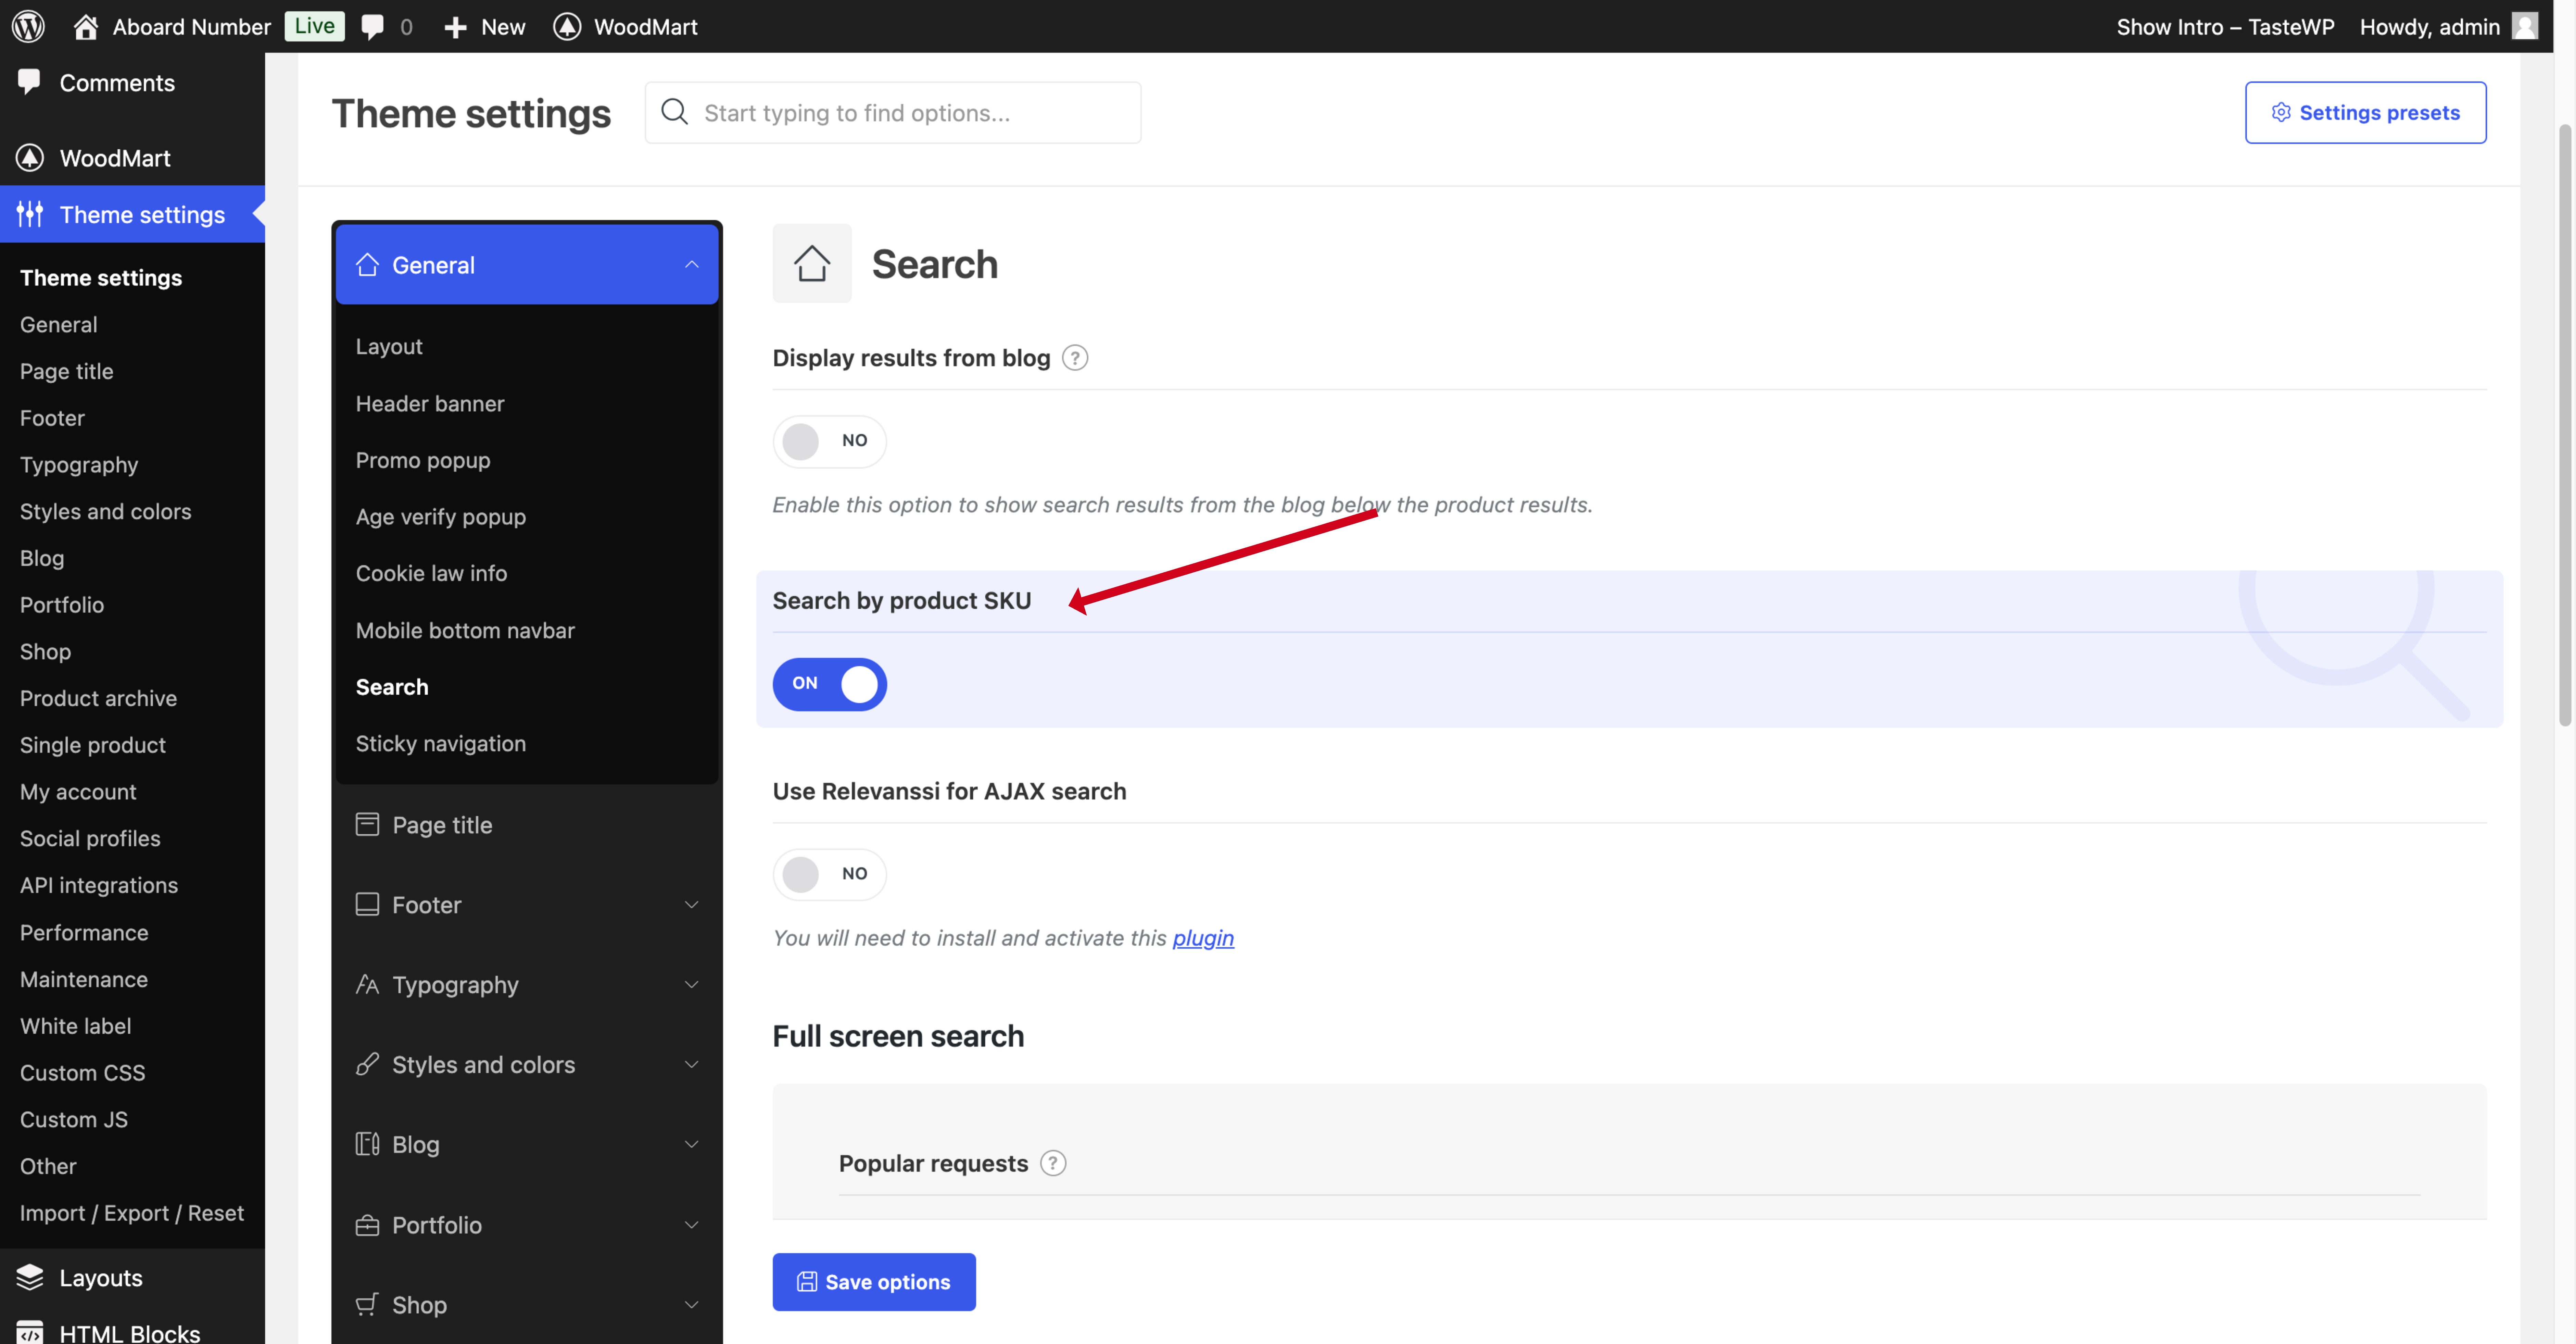Click the Layouts stack icon
The image size is (2576, 1344).
click(x=30, y=1277)
